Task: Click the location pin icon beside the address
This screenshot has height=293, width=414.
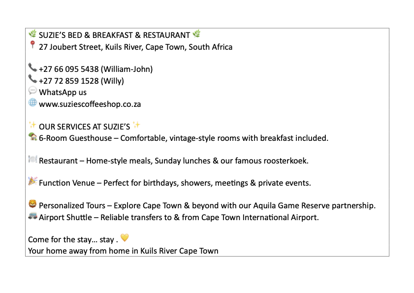Action: coord(32,46)
